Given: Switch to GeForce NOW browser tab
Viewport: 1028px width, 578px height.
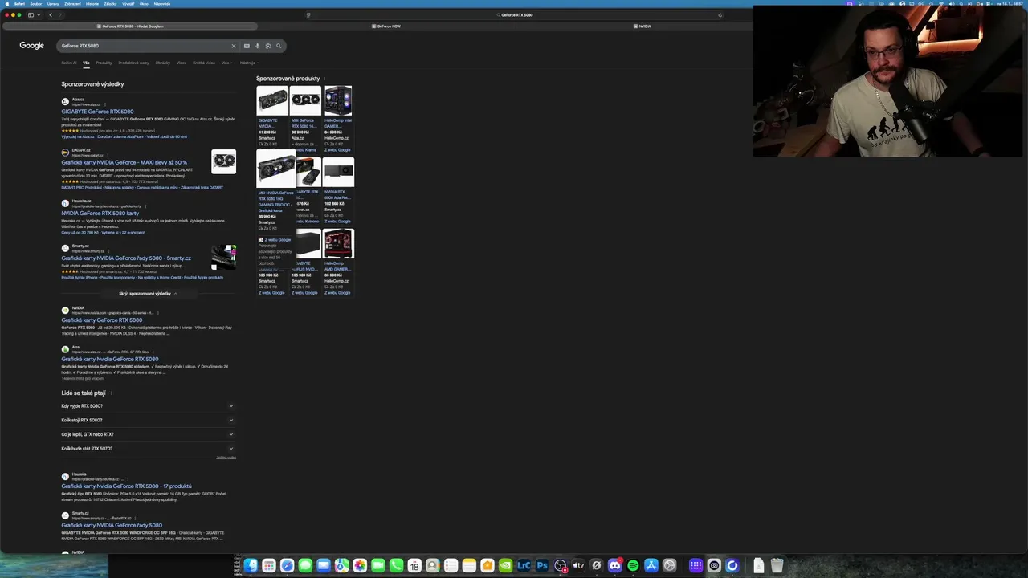Looking at the screenshot, I should [386, 26].
